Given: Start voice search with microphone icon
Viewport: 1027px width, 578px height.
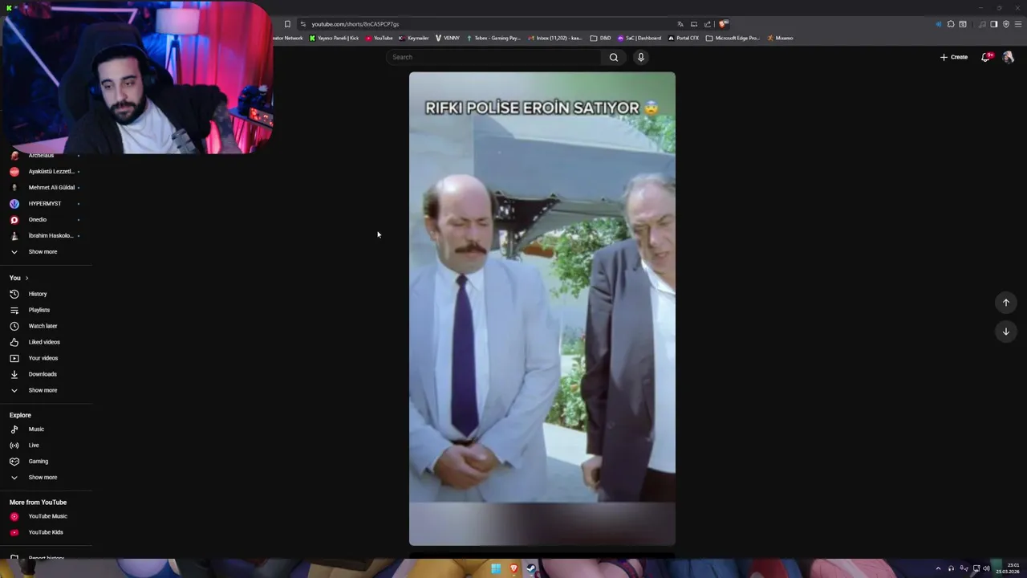Looking at the screenshot, I should pos(640,57).
